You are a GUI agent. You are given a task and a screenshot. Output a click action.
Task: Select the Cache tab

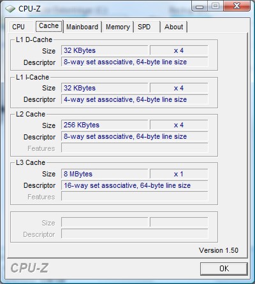(49, 26)
